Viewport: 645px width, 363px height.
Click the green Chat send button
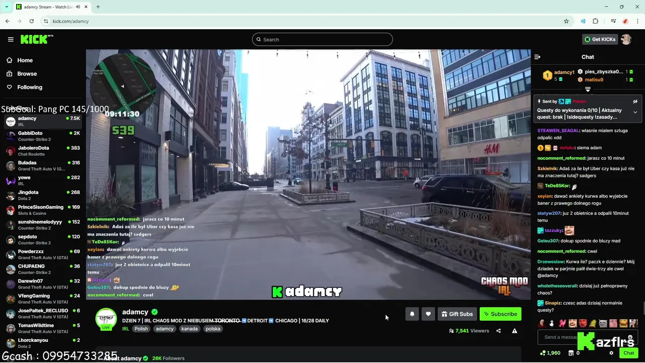[628, 353]
